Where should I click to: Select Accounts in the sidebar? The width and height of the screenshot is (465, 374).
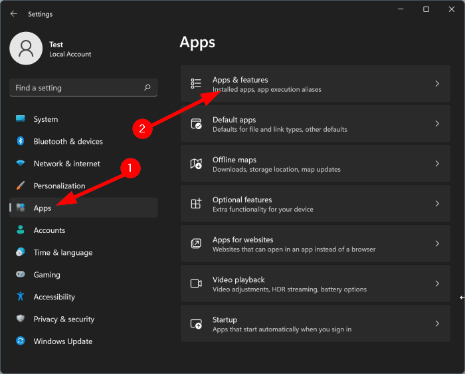[49, 230]
